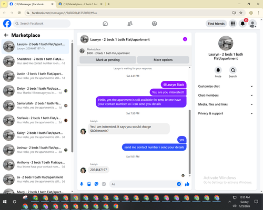
Task: Go back using the Marketplace arrow
Action: [x=6, y=35]
